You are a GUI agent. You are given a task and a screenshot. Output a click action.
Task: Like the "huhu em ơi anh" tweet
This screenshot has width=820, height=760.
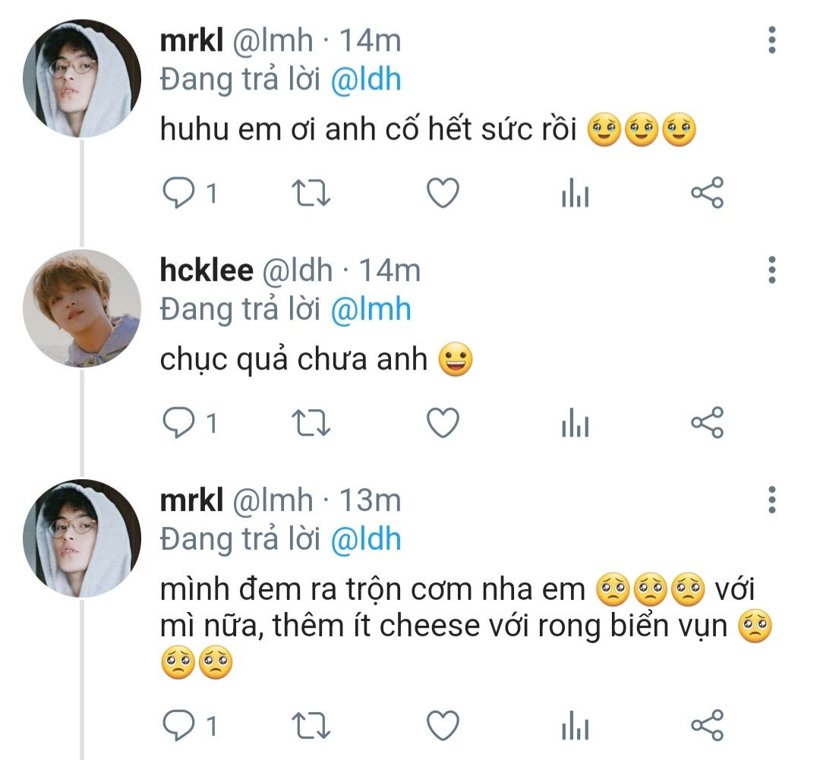[443, 194]
